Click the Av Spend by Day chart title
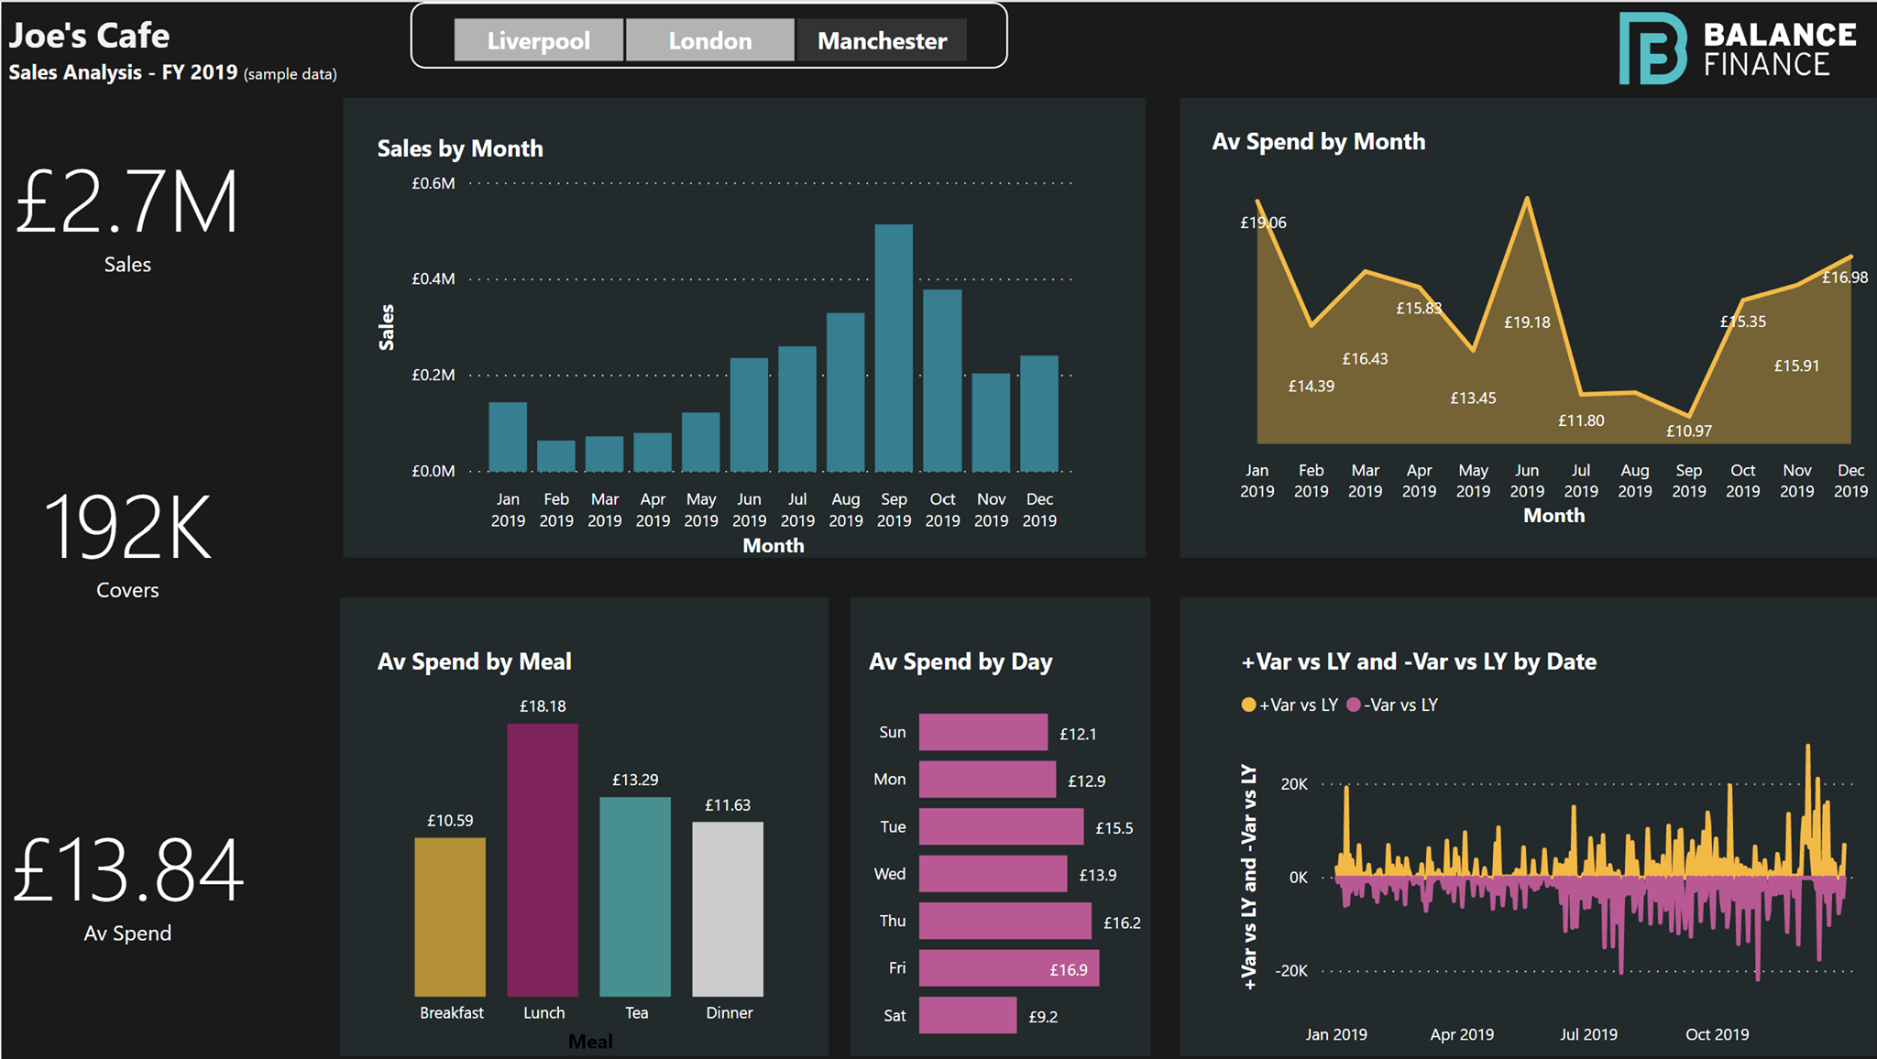 [960, 661]
